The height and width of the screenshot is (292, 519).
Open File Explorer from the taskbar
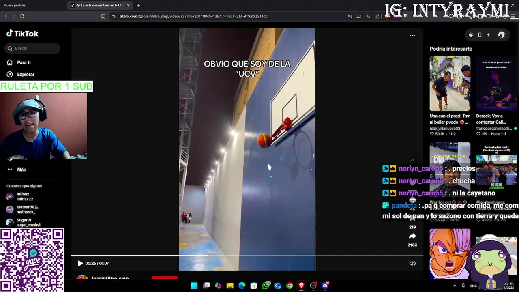(230, 286)
